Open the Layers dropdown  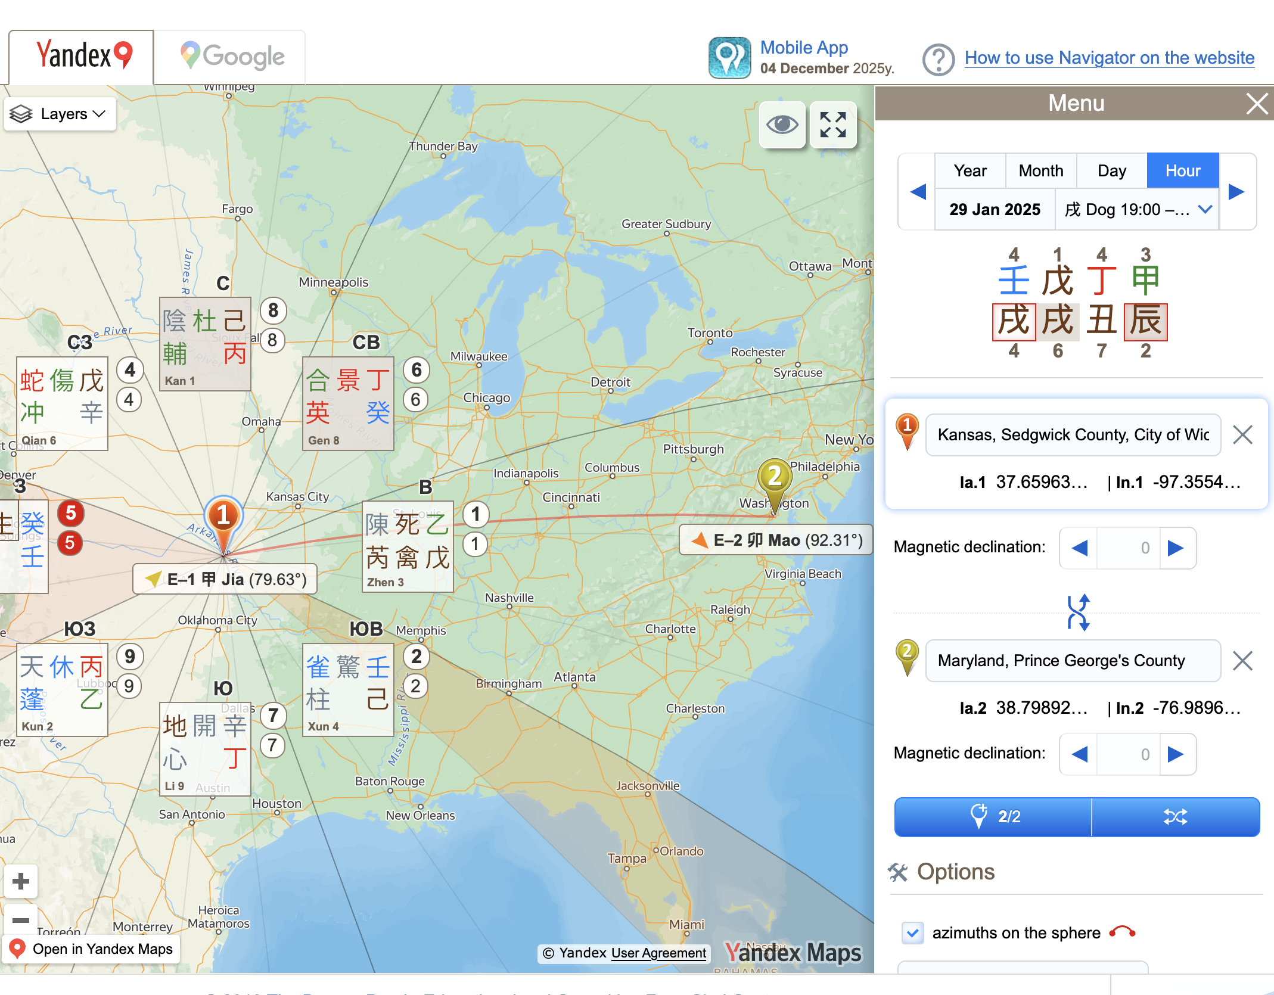(x=60, y=114)
